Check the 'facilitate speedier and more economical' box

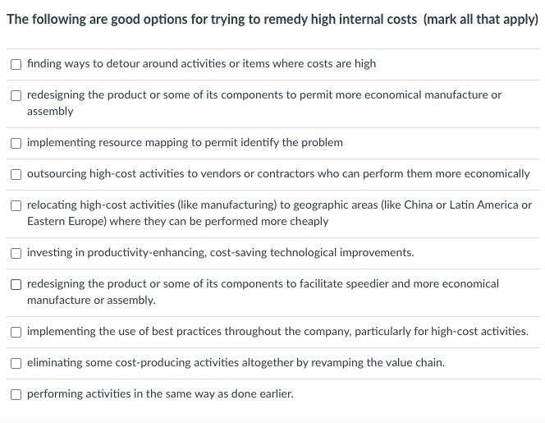pyautogui.click(x=16, y=284)
